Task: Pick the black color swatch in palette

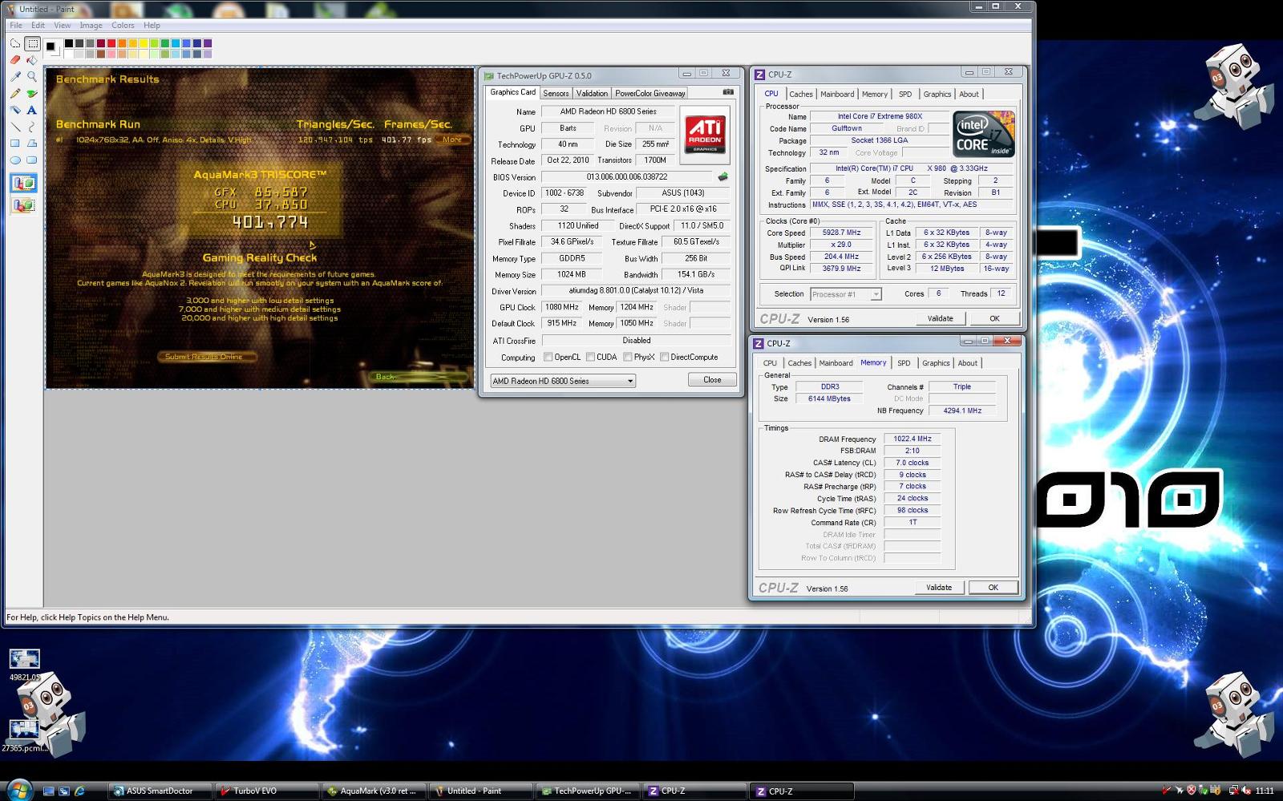Action: click(x=69, y=43)
